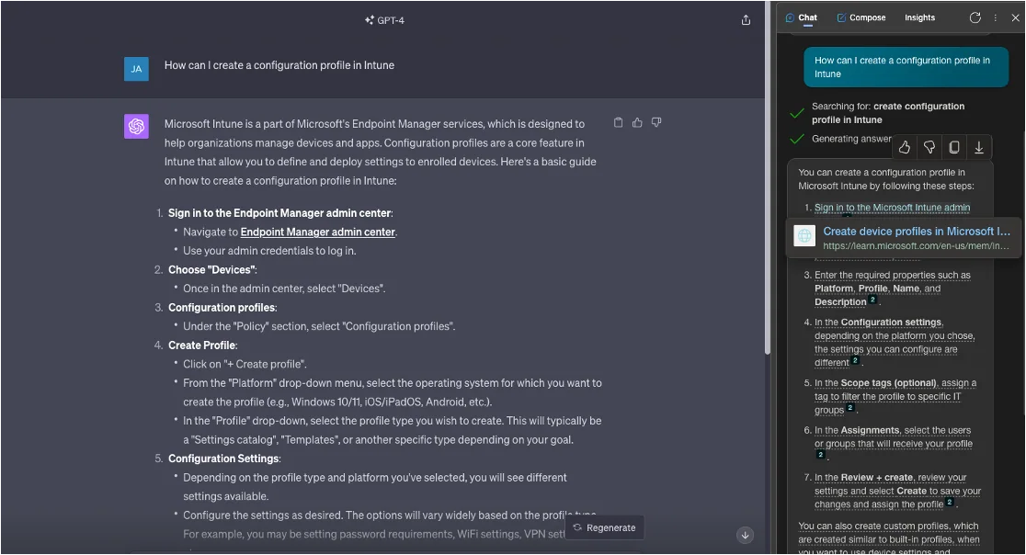Click the 'Use your admin credentials to log in' bullet

coord(269,251)
